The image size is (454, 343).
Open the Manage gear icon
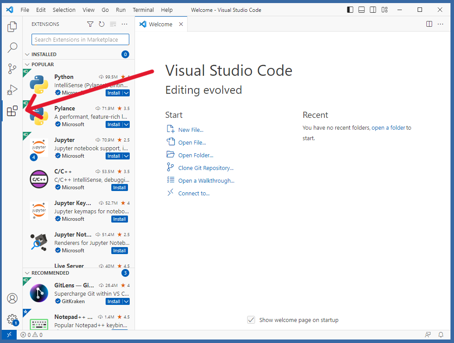point(12,319)
